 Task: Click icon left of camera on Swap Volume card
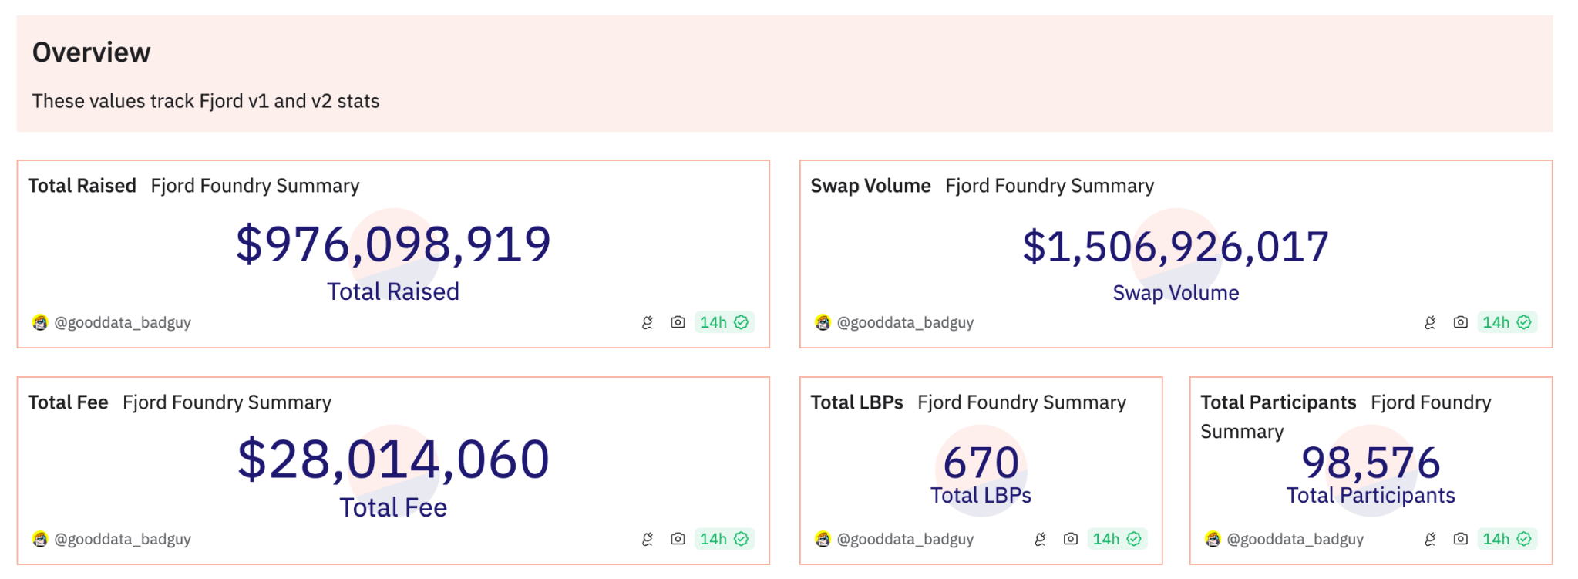tap(1430, 322)
